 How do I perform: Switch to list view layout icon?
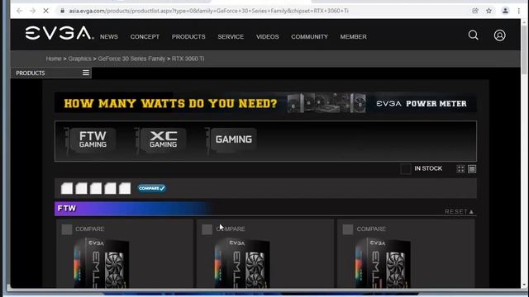tap(472, 169)
